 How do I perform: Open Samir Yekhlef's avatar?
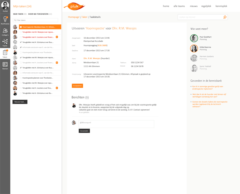coord(194,68)
